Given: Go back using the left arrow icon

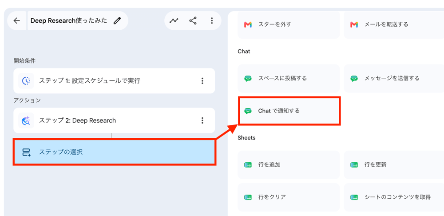Looking at the screenshot, I should (x=17, y=21).
